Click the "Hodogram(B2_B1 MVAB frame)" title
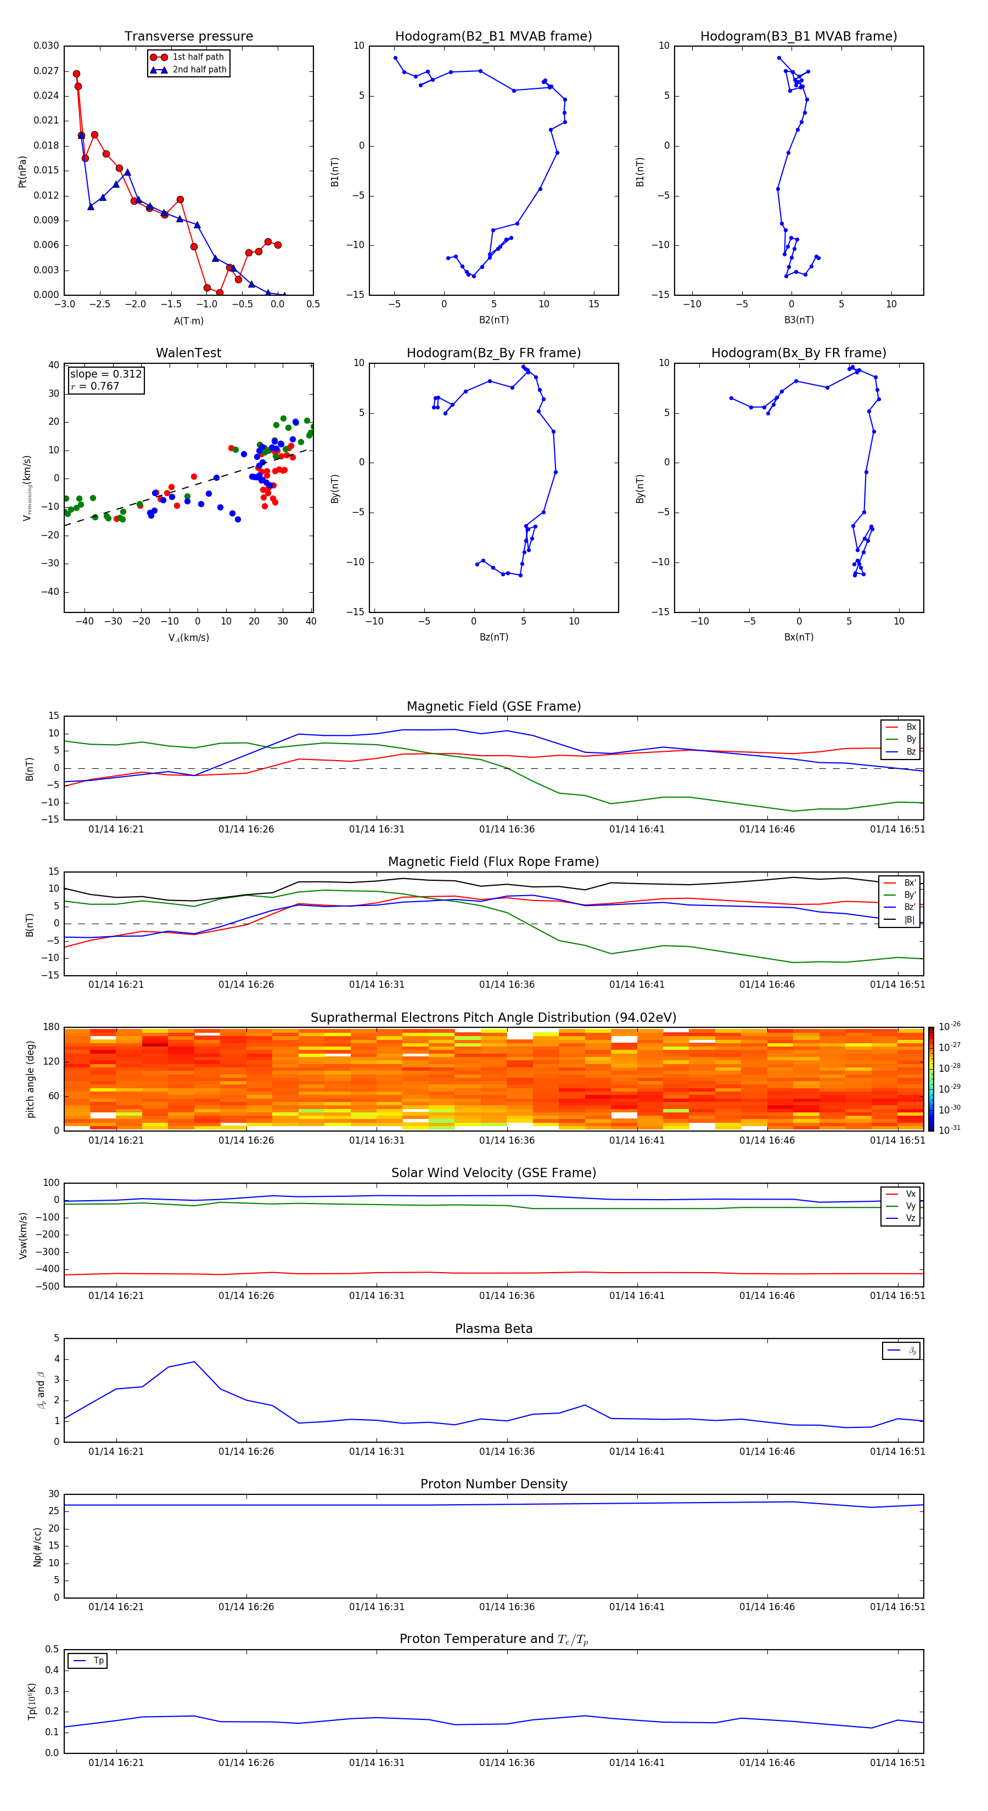 tap(493, 36)
